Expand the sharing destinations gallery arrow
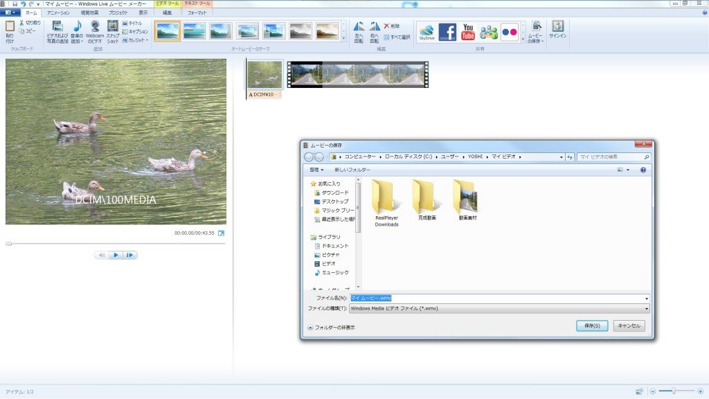 (x=523, y=39)
